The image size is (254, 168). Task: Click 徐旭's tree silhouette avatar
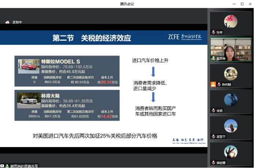tap(231, 99)
